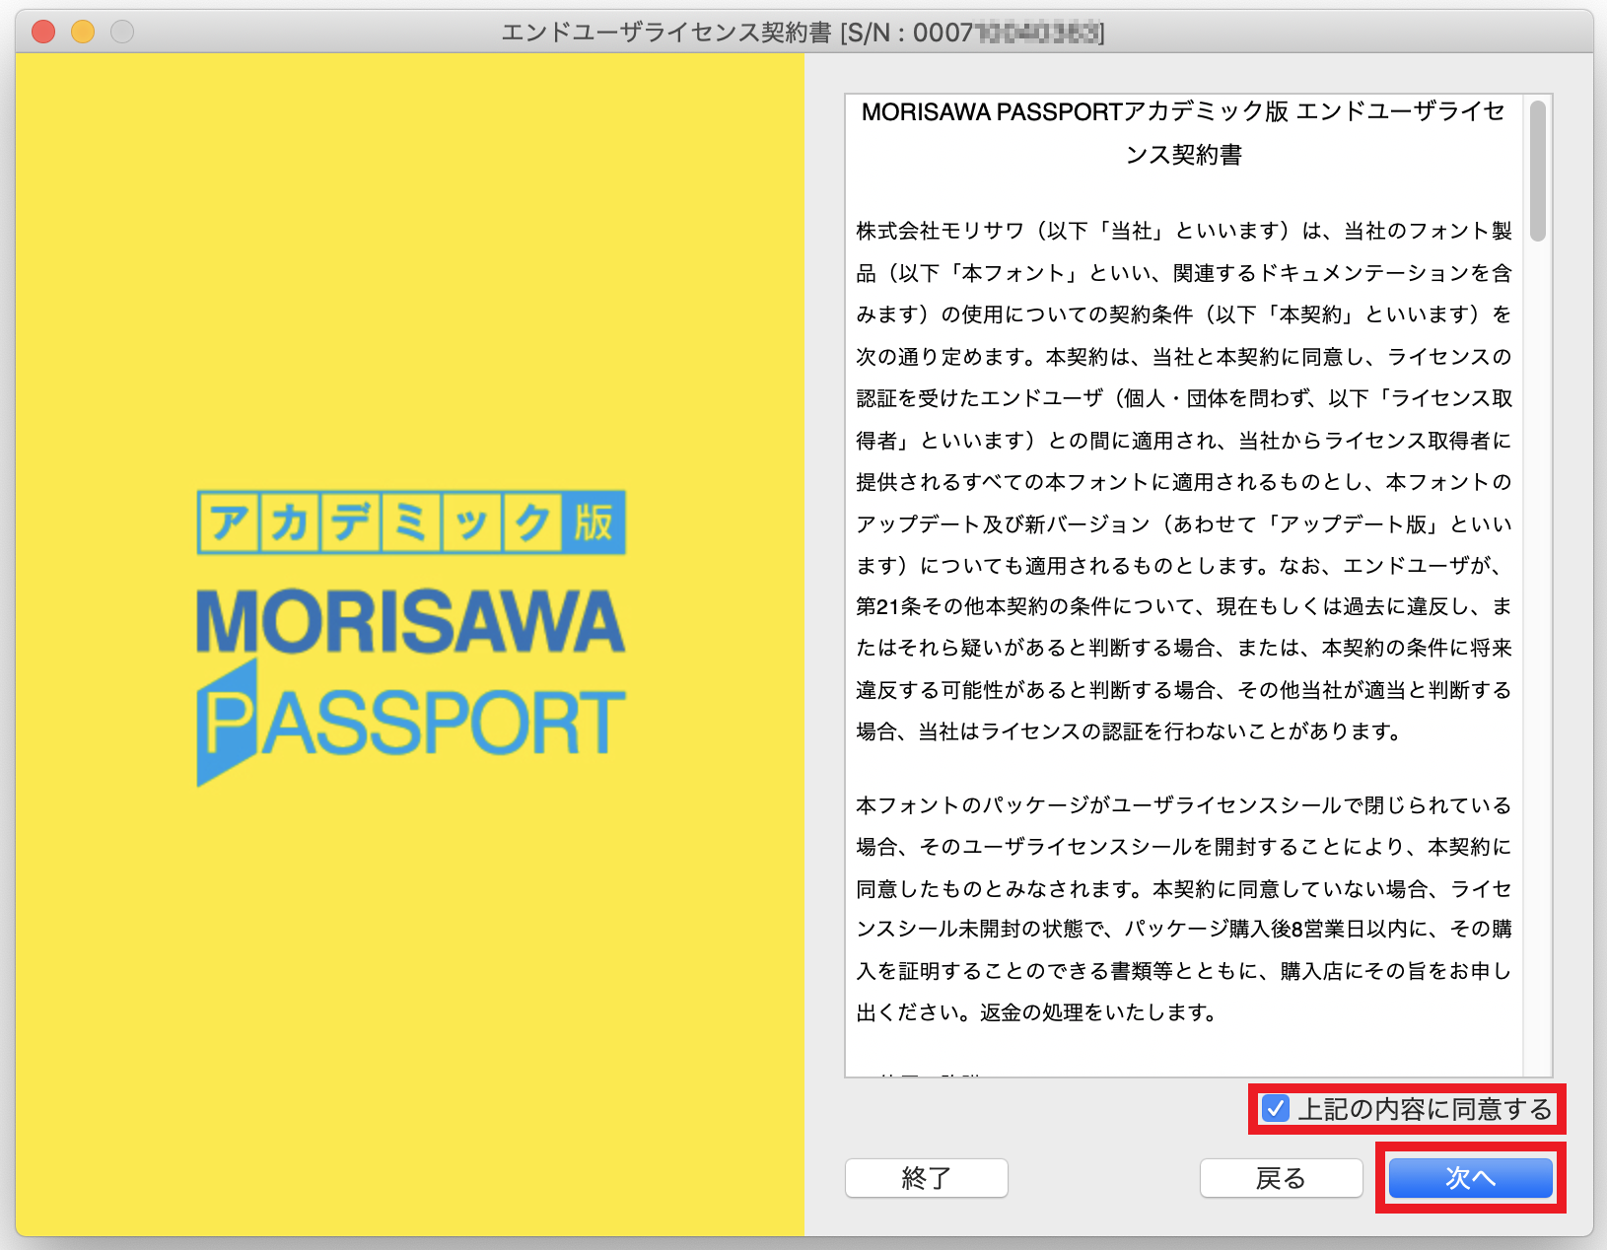1607x1250 pixels.
Task: Click the 終了 button to quit
Action: coord(926,1178)
